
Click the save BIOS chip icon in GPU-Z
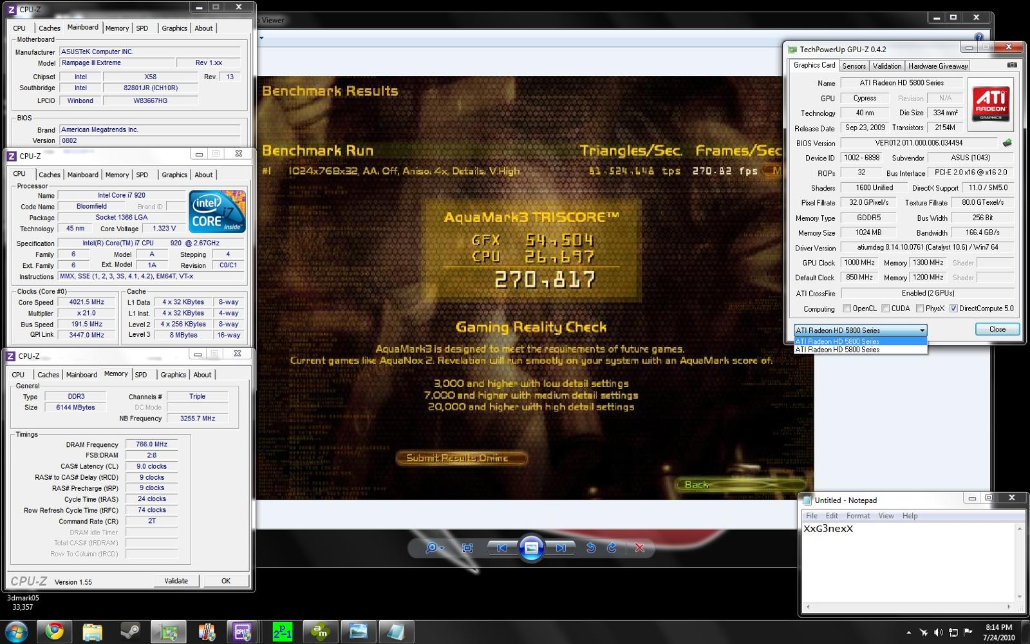point(1007,143)
